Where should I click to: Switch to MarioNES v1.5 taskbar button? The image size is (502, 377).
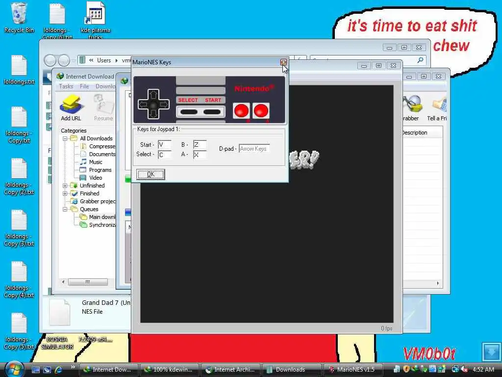tap(352, 370)
